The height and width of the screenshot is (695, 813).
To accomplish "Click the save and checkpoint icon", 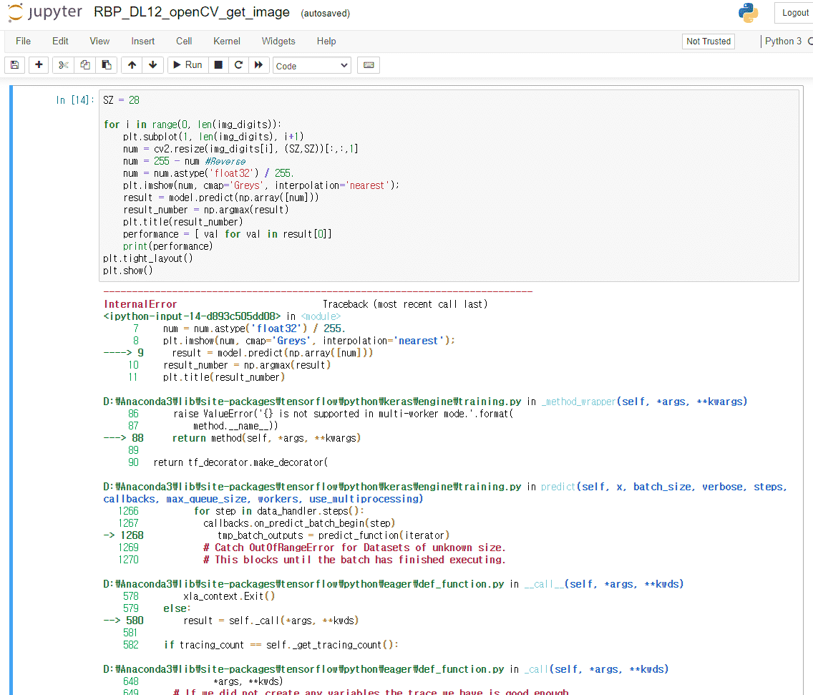I will [14, 65].
